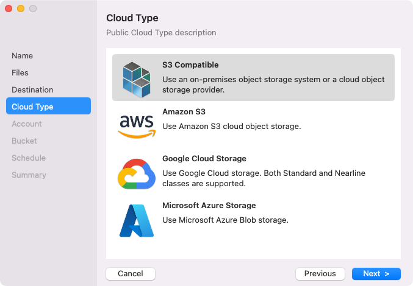Choose the Amazon S3 cloud option

[184, 112]
